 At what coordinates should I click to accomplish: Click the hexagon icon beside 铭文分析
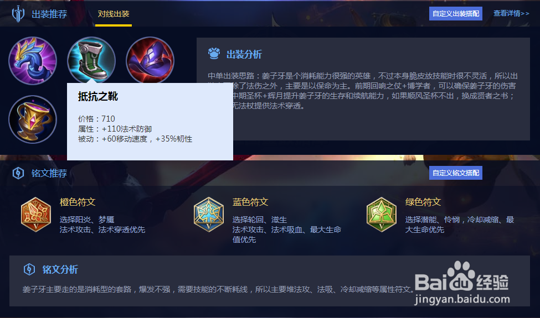coord(29,269)
